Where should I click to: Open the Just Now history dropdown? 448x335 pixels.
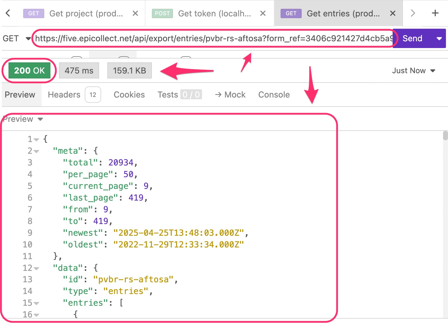(413, 71)
